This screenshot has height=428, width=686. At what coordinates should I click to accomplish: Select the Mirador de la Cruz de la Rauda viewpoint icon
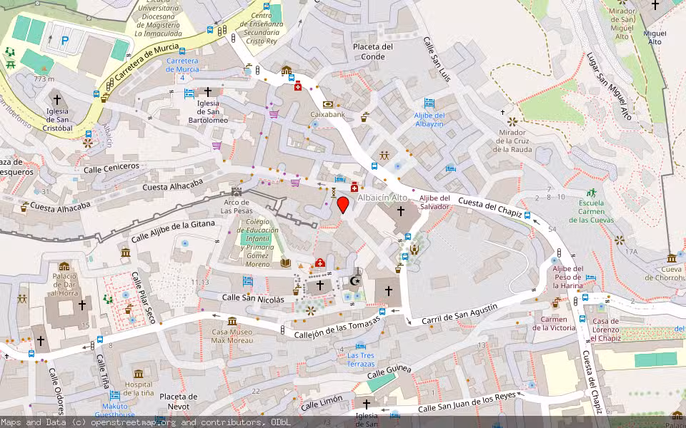(512, 122)
